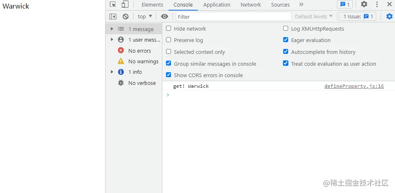
Task: Click the Warwick text on the page
Action: (x=16, y=6)
